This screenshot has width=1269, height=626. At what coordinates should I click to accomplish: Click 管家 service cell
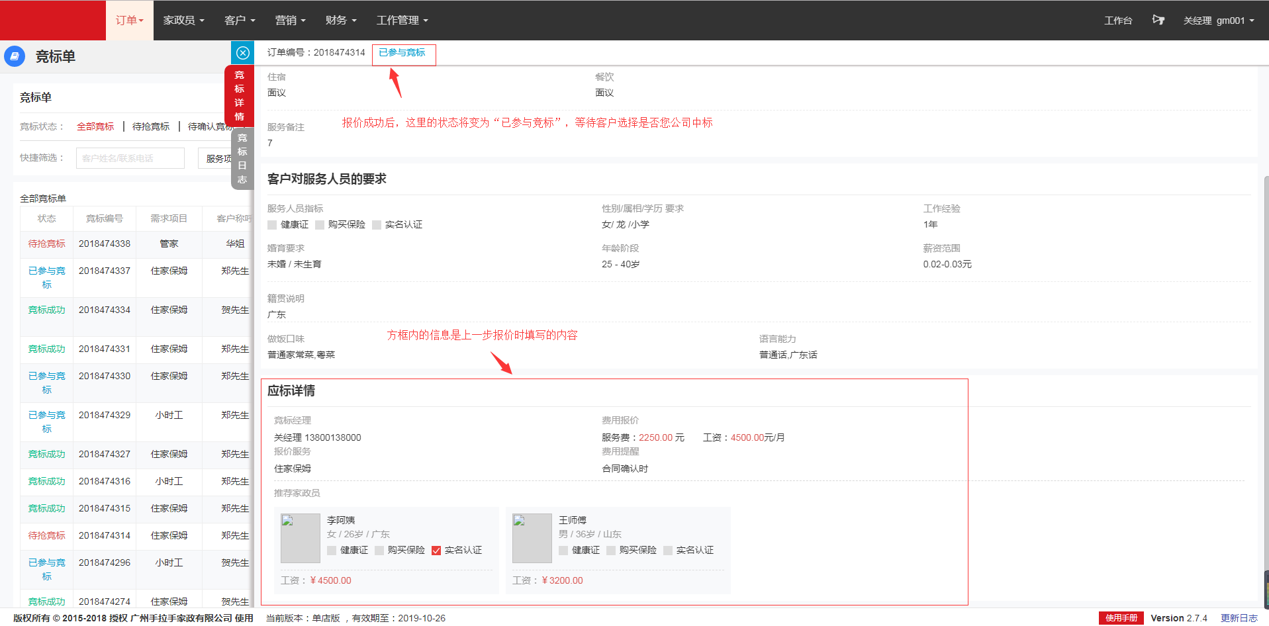tap(169, 244)
